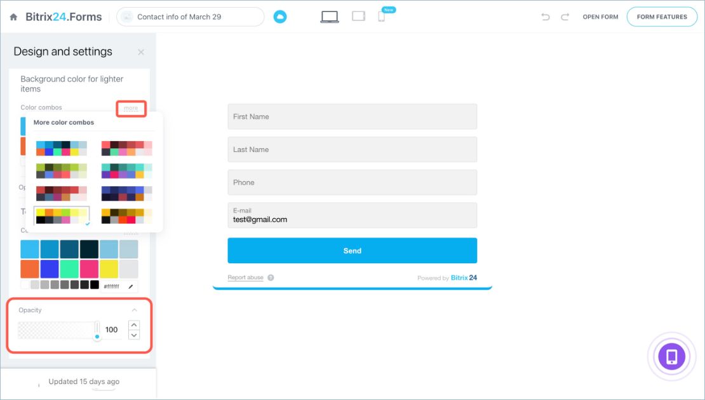Select the olive green color combo thumbnail

pos(62,171)
